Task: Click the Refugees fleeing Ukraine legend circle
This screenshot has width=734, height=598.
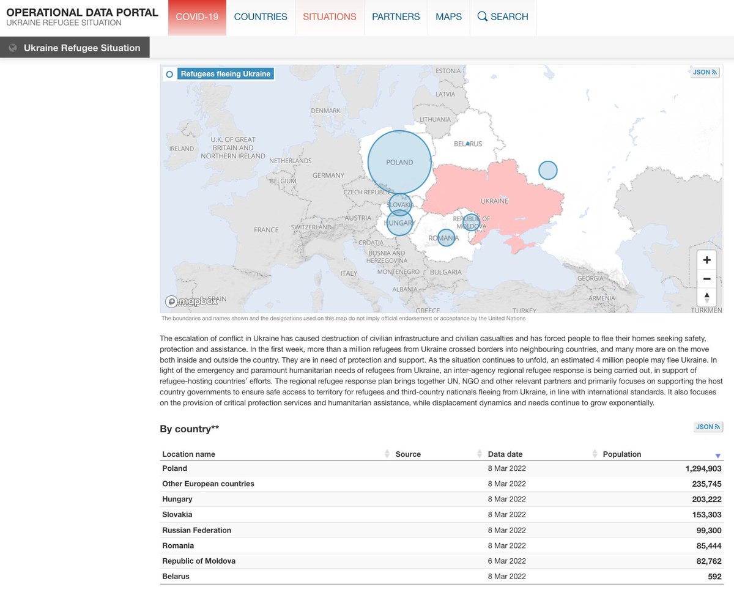Action: 169,74
